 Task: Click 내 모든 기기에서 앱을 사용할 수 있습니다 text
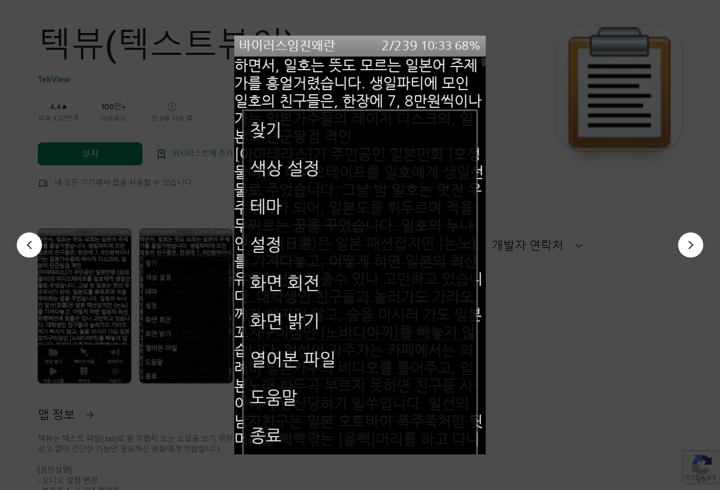pos(123,183)
